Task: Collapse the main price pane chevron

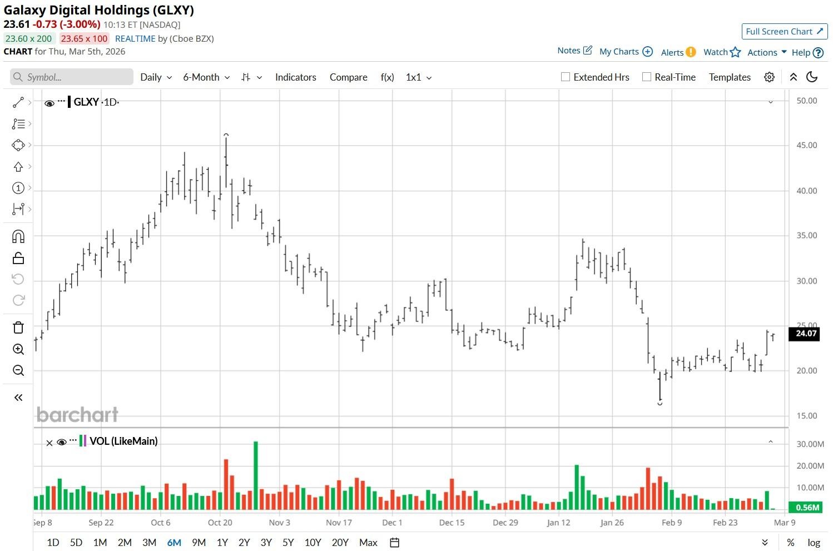Action: point(771,102)
